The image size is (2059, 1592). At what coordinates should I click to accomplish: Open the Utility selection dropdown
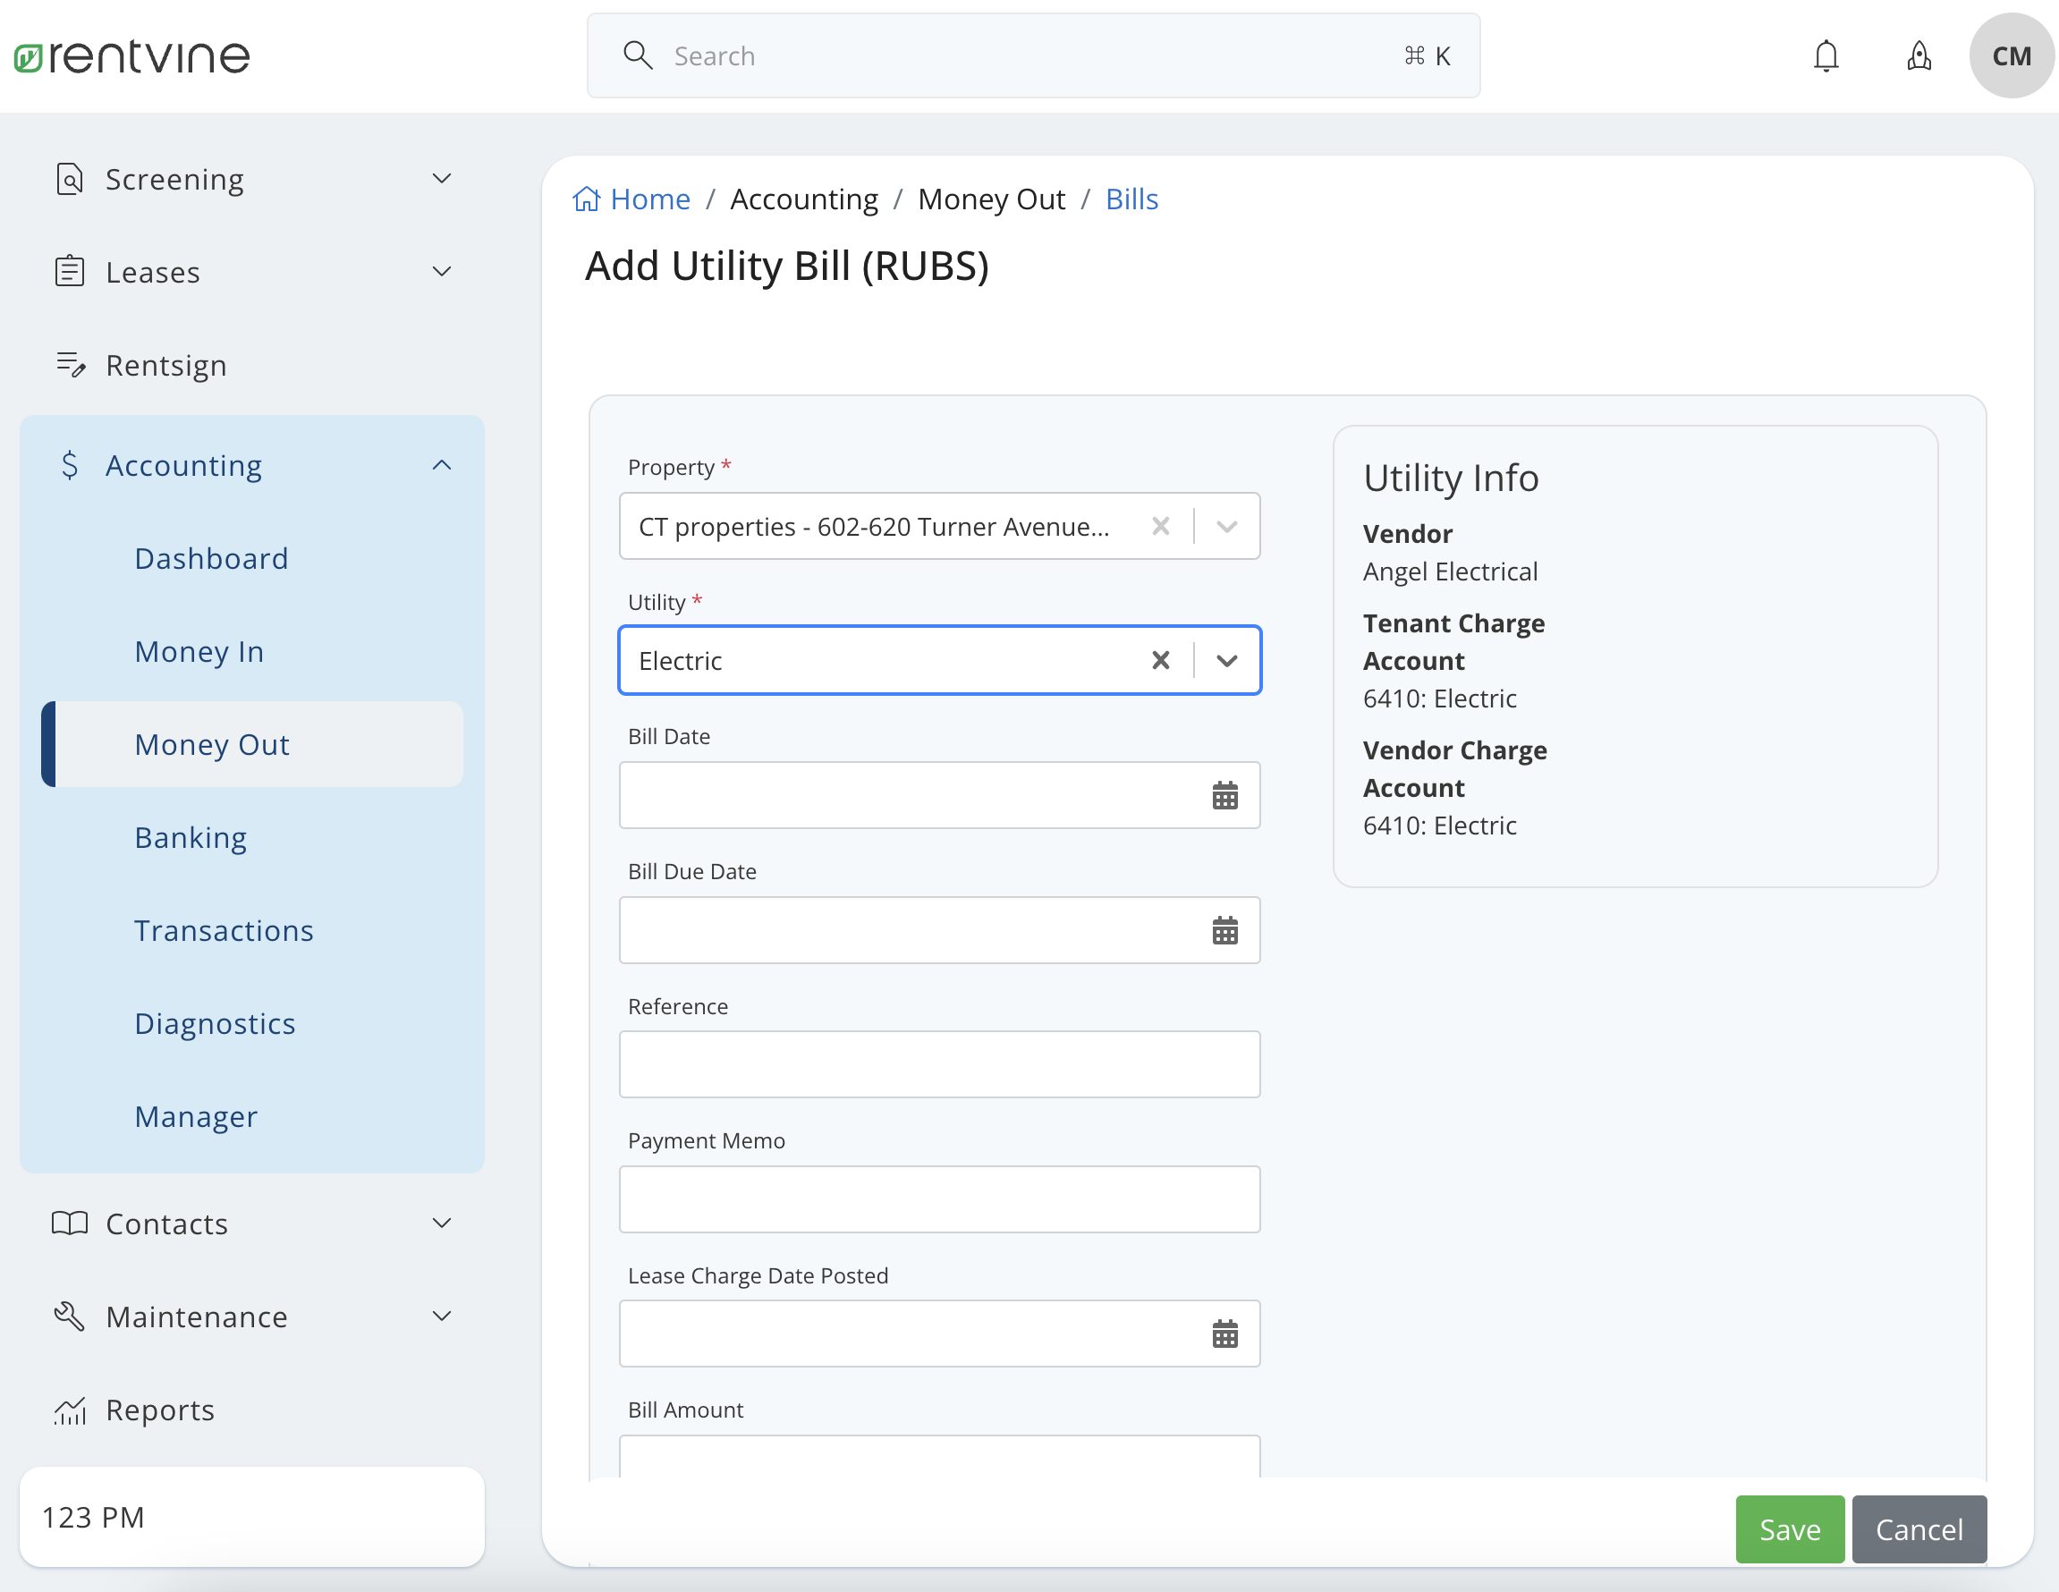(x=1226, y=660)
